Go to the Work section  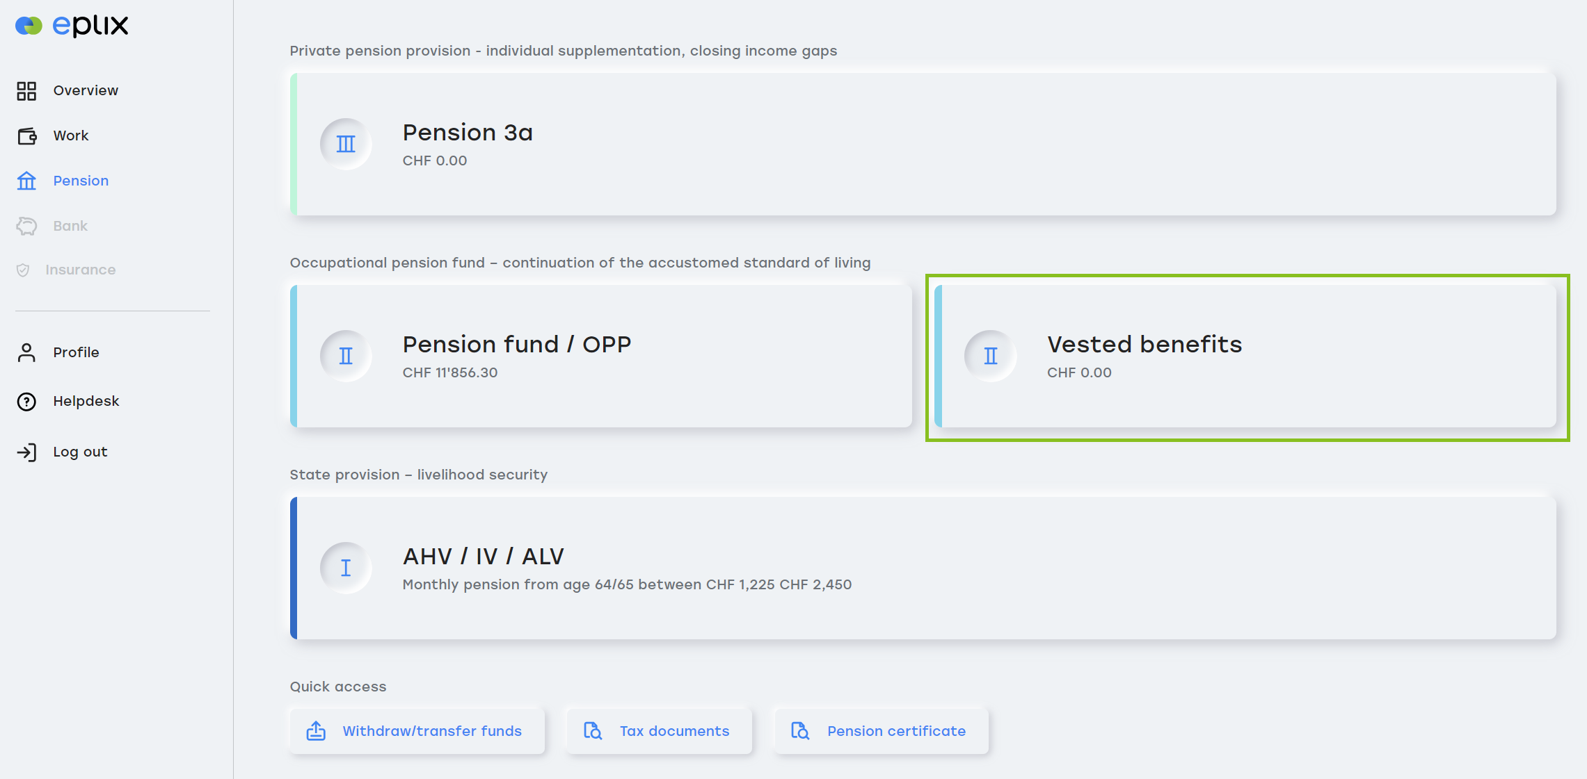tap(71, 136)
